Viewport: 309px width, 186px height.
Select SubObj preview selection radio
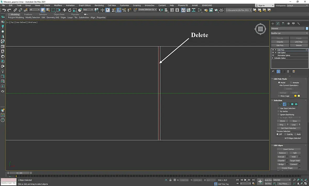click(x=285, y=134)
